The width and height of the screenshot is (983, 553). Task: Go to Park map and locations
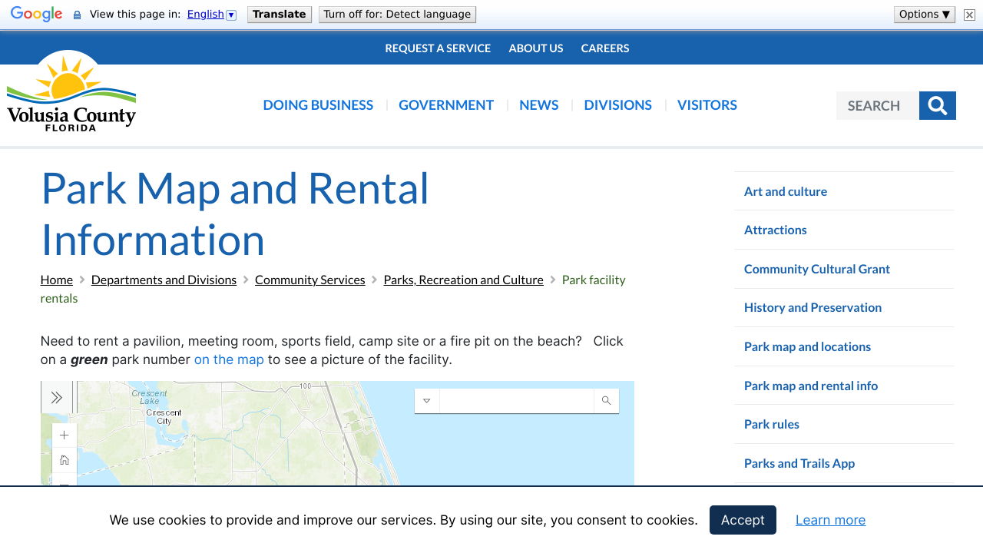coord(807,346)
